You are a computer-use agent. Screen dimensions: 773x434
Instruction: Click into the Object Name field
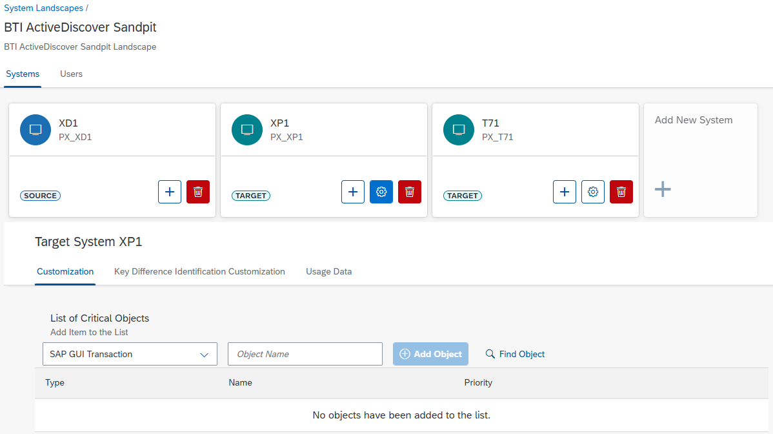tap(305, 354)
